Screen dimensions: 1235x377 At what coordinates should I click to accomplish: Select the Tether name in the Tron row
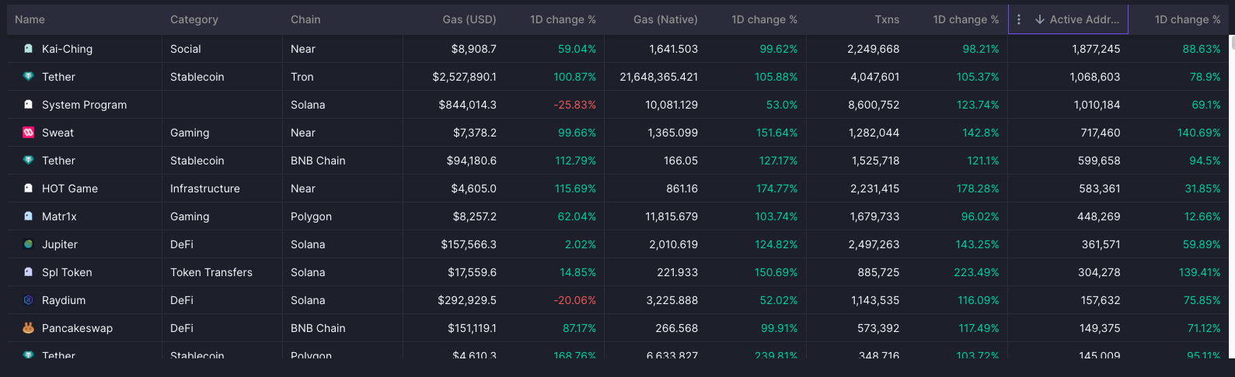coord(58,77)
